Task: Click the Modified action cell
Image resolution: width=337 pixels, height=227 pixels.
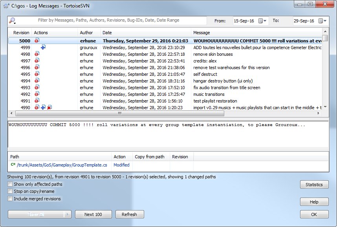Action: pyautogui.click(x=121, y=165)
